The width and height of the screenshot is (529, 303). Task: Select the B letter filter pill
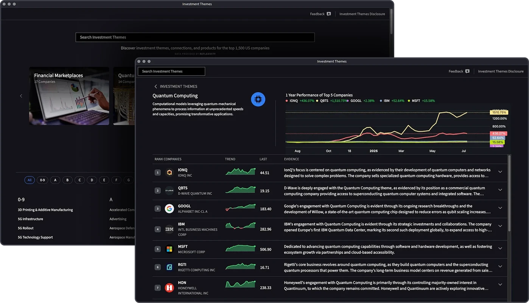tap(67, 180)
